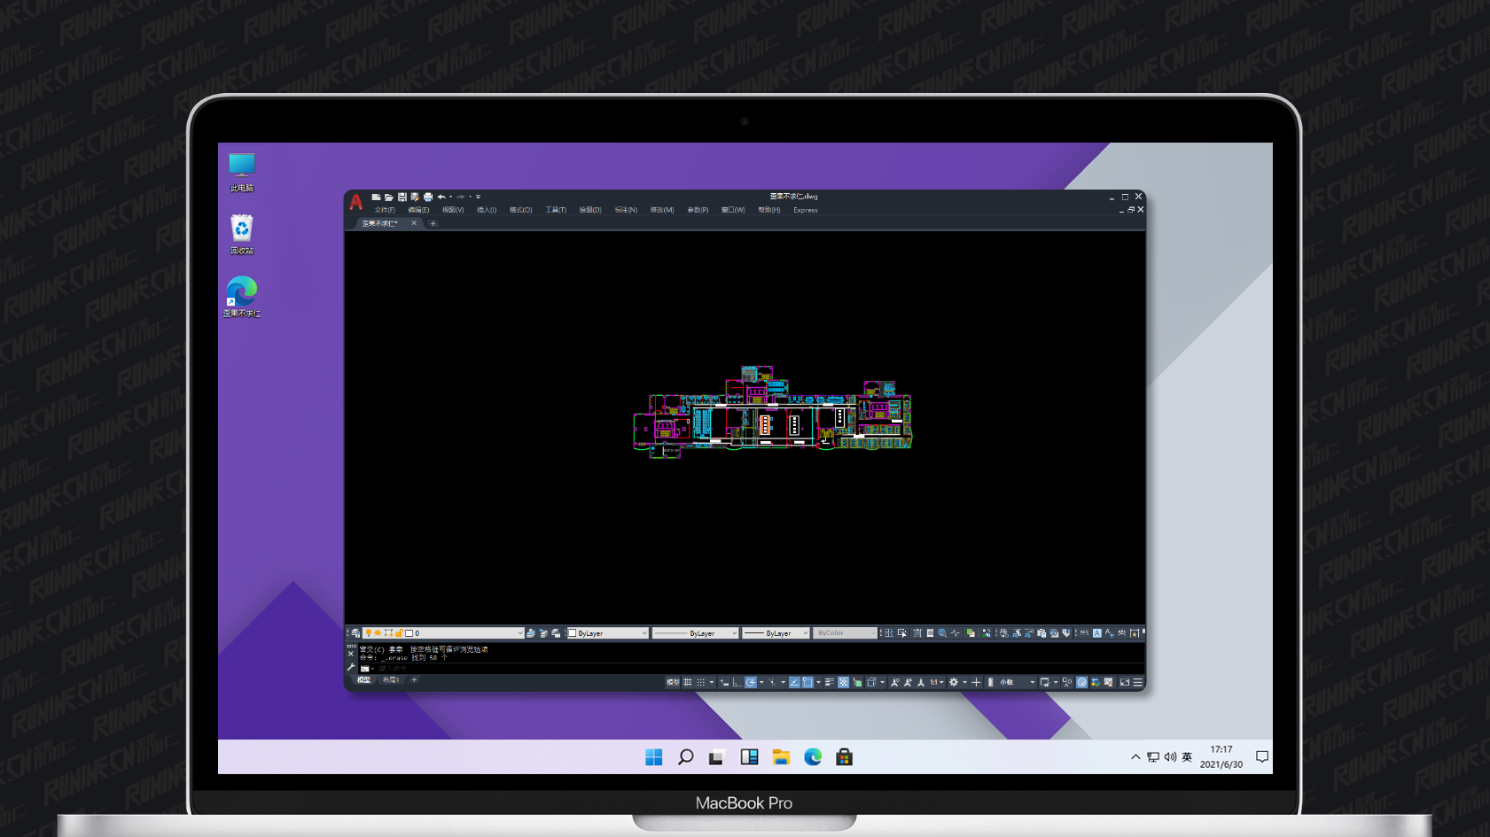
Task: Click the white color swatch in color control
Action: [573, 633]
